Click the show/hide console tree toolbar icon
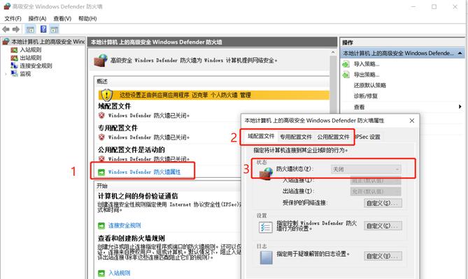Screen dimensions: 468x279 pos(30,29)
